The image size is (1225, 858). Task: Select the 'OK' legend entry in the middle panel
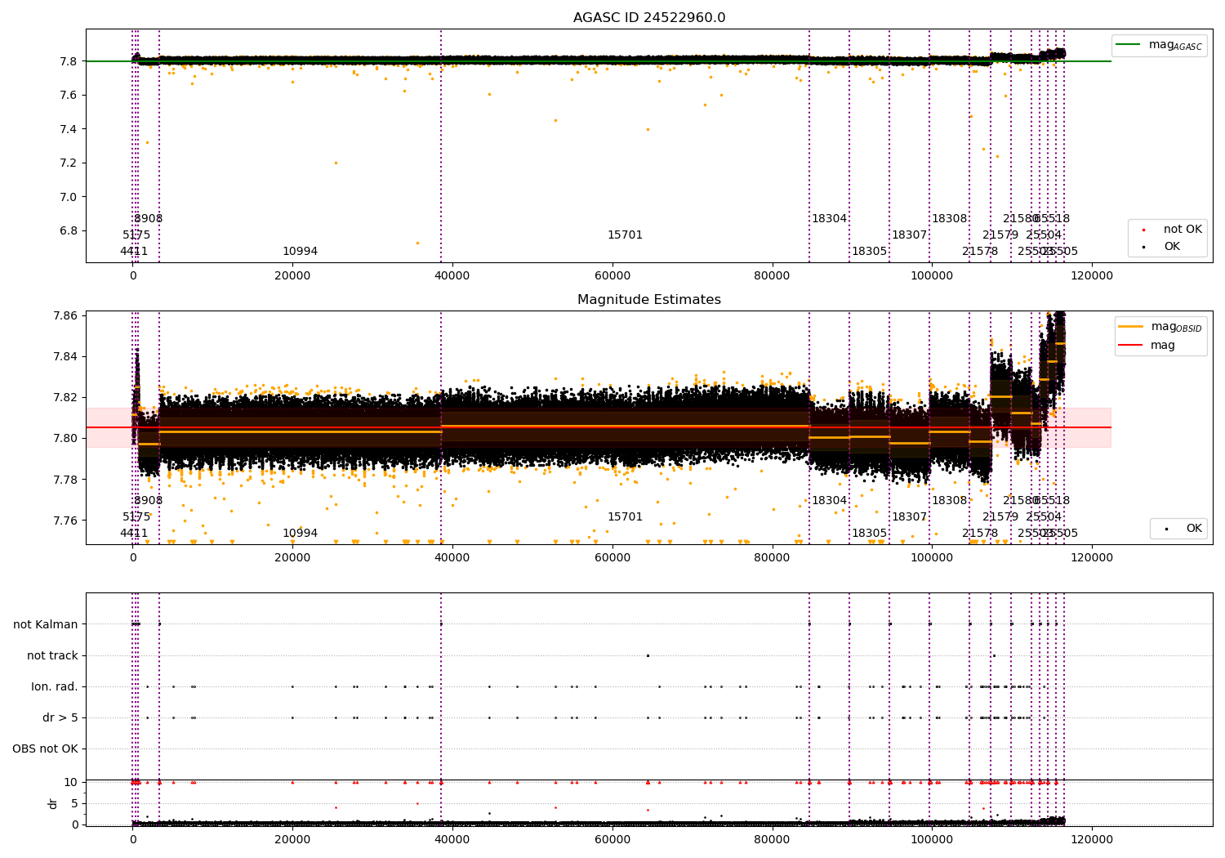[x=1183, y=529]
